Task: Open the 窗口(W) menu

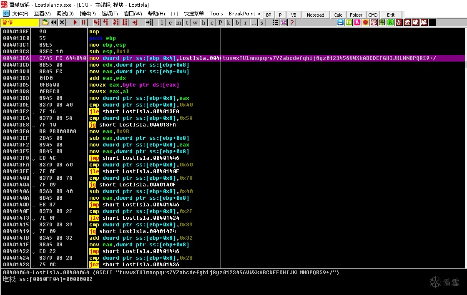Action: click(x=133, y=14)
